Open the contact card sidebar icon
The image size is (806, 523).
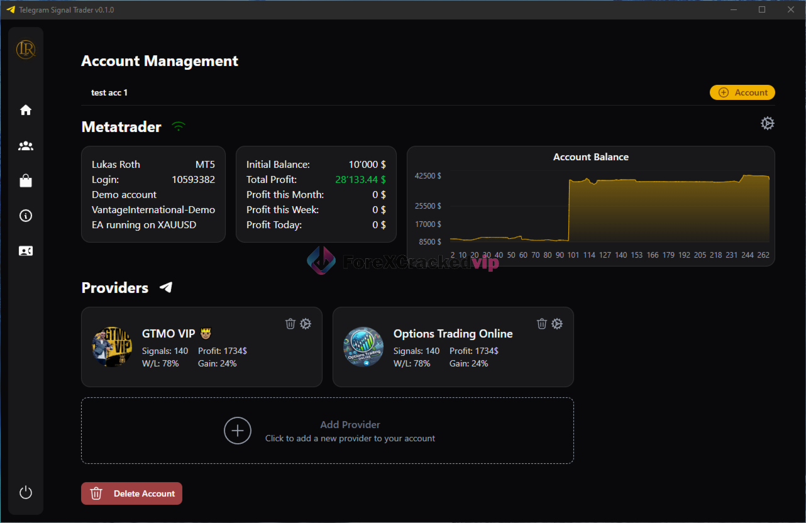coord(26,251)
